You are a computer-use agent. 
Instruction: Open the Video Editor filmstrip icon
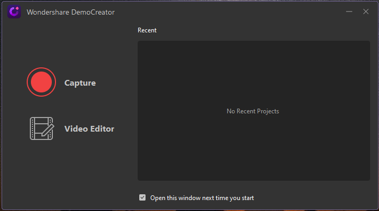coord(41,128)
